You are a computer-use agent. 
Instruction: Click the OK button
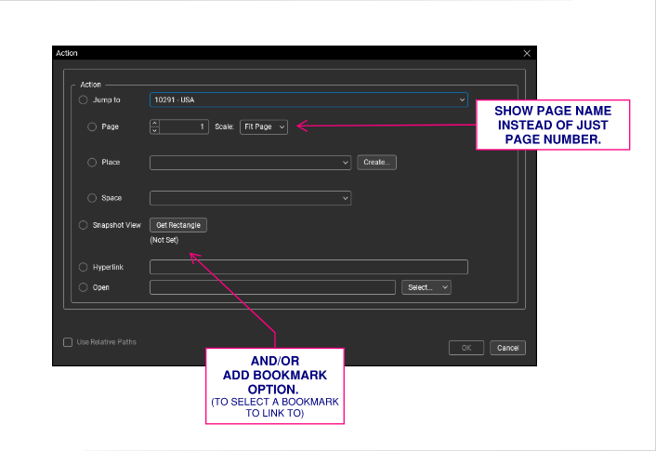pos(466,348)
